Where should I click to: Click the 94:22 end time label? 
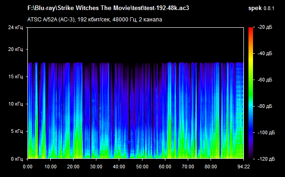tap(243, 167)
